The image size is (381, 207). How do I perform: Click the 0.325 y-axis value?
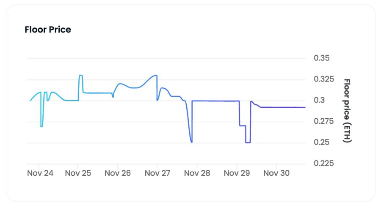point(324,79)
